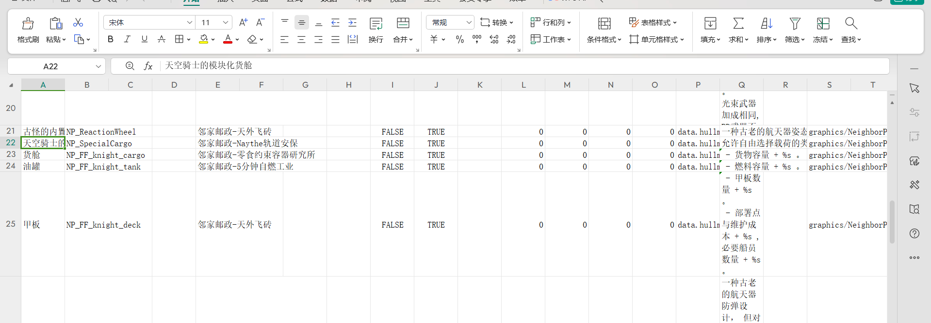
Task: Toggle italic formatting
Action: click(127, 39)
